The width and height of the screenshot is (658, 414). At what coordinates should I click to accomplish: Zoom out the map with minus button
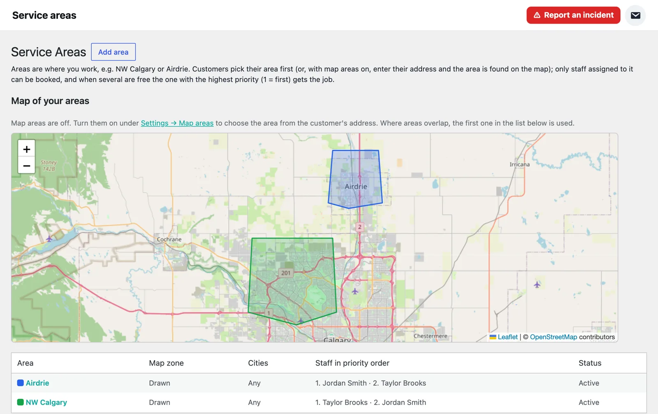click(27, 166)
